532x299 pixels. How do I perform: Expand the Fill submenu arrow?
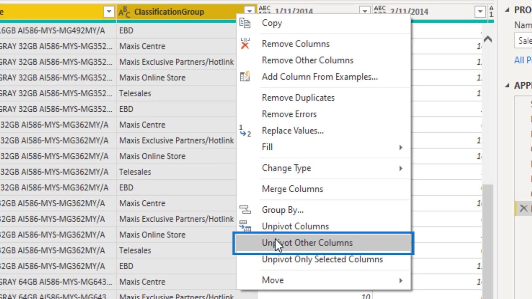click(x=401, y=147)
